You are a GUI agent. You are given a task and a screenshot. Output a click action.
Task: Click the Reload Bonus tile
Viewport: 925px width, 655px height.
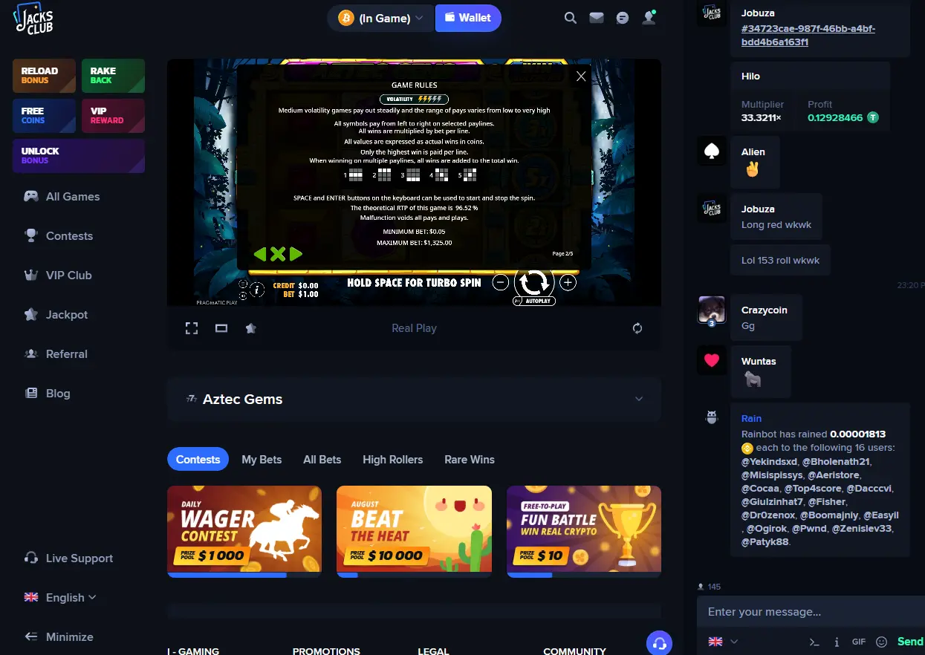45,76
